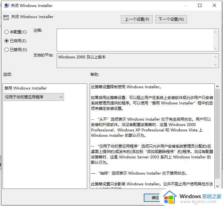Click the 支持的平台: label
The width and height of the screenshot is (223, 206).
pyautogui.click(x=43, y=55)
